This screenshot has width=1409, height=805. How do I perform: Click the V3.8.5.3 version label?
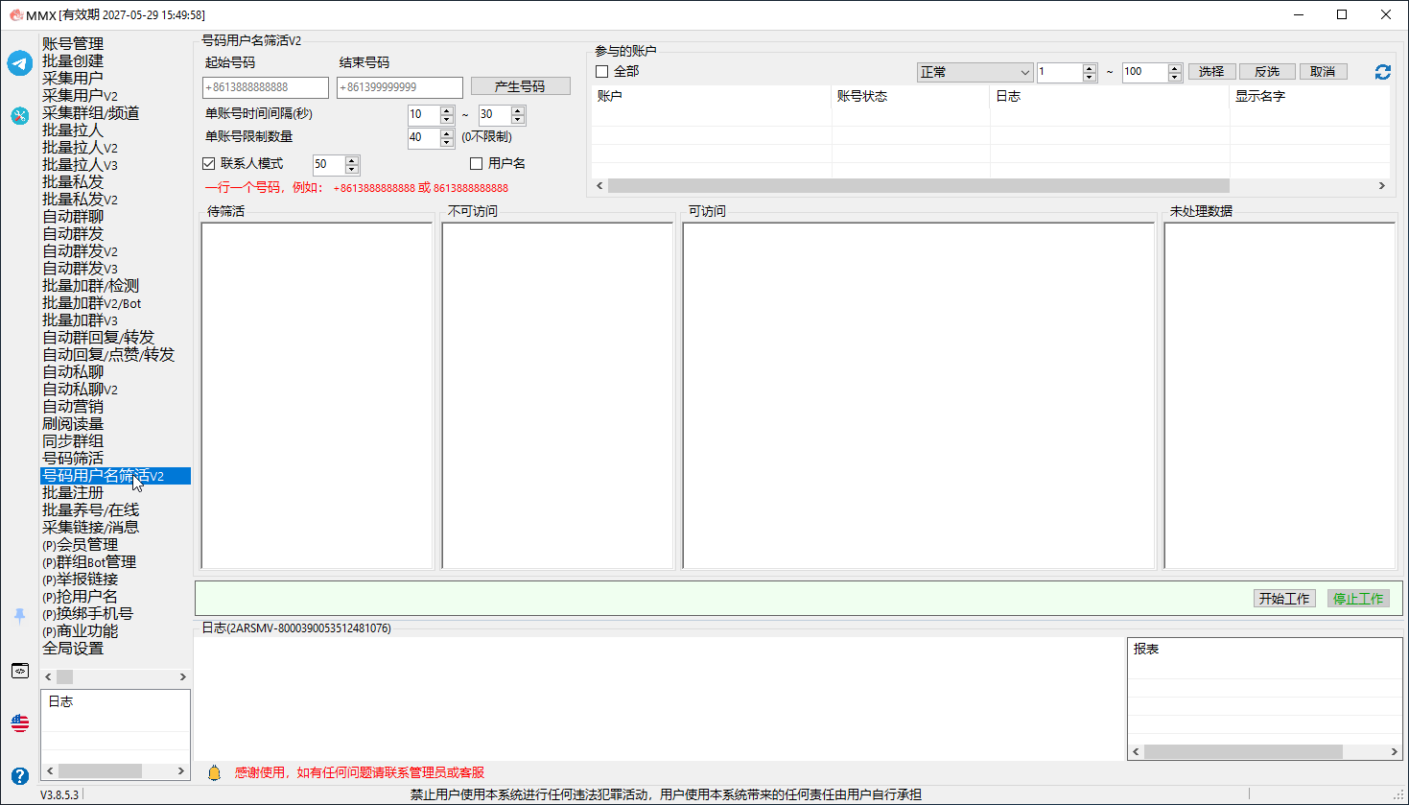pyautogui.click(x=59, y=794)
